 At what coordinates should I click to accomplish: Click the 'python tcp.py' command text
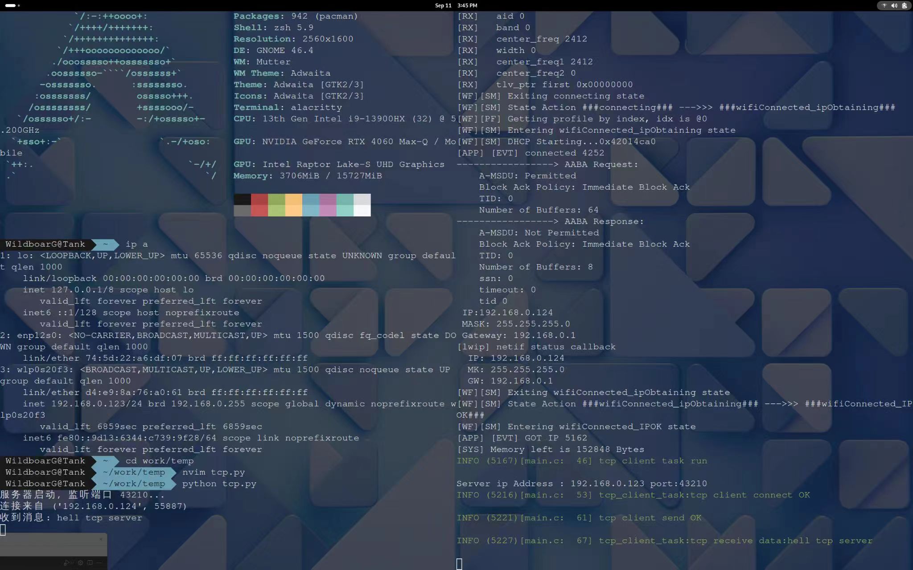(x=219, y=484)
